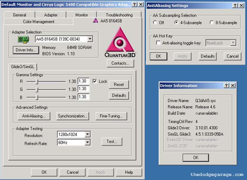Select the Glide3/SimGL tab

coord(23,67)
